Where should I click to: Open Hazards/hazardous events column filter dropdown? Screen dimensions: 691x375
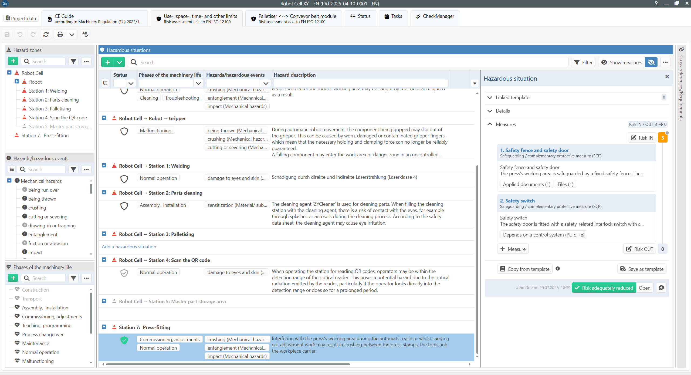(x=266, y=83)
